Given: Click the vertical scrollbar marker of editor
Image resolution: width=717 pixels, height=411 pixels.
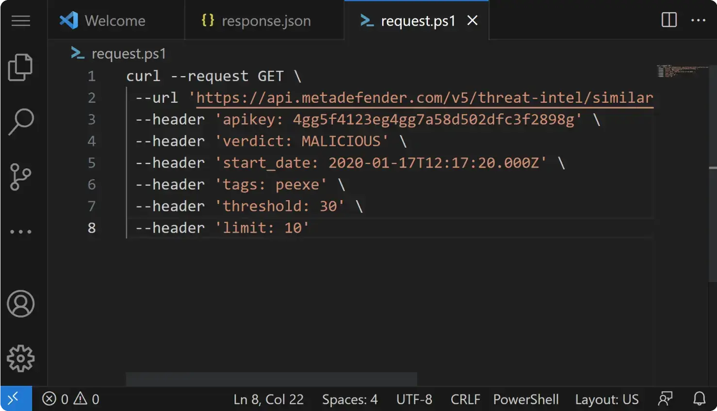Looking at the screenshot, I should 713,168.
